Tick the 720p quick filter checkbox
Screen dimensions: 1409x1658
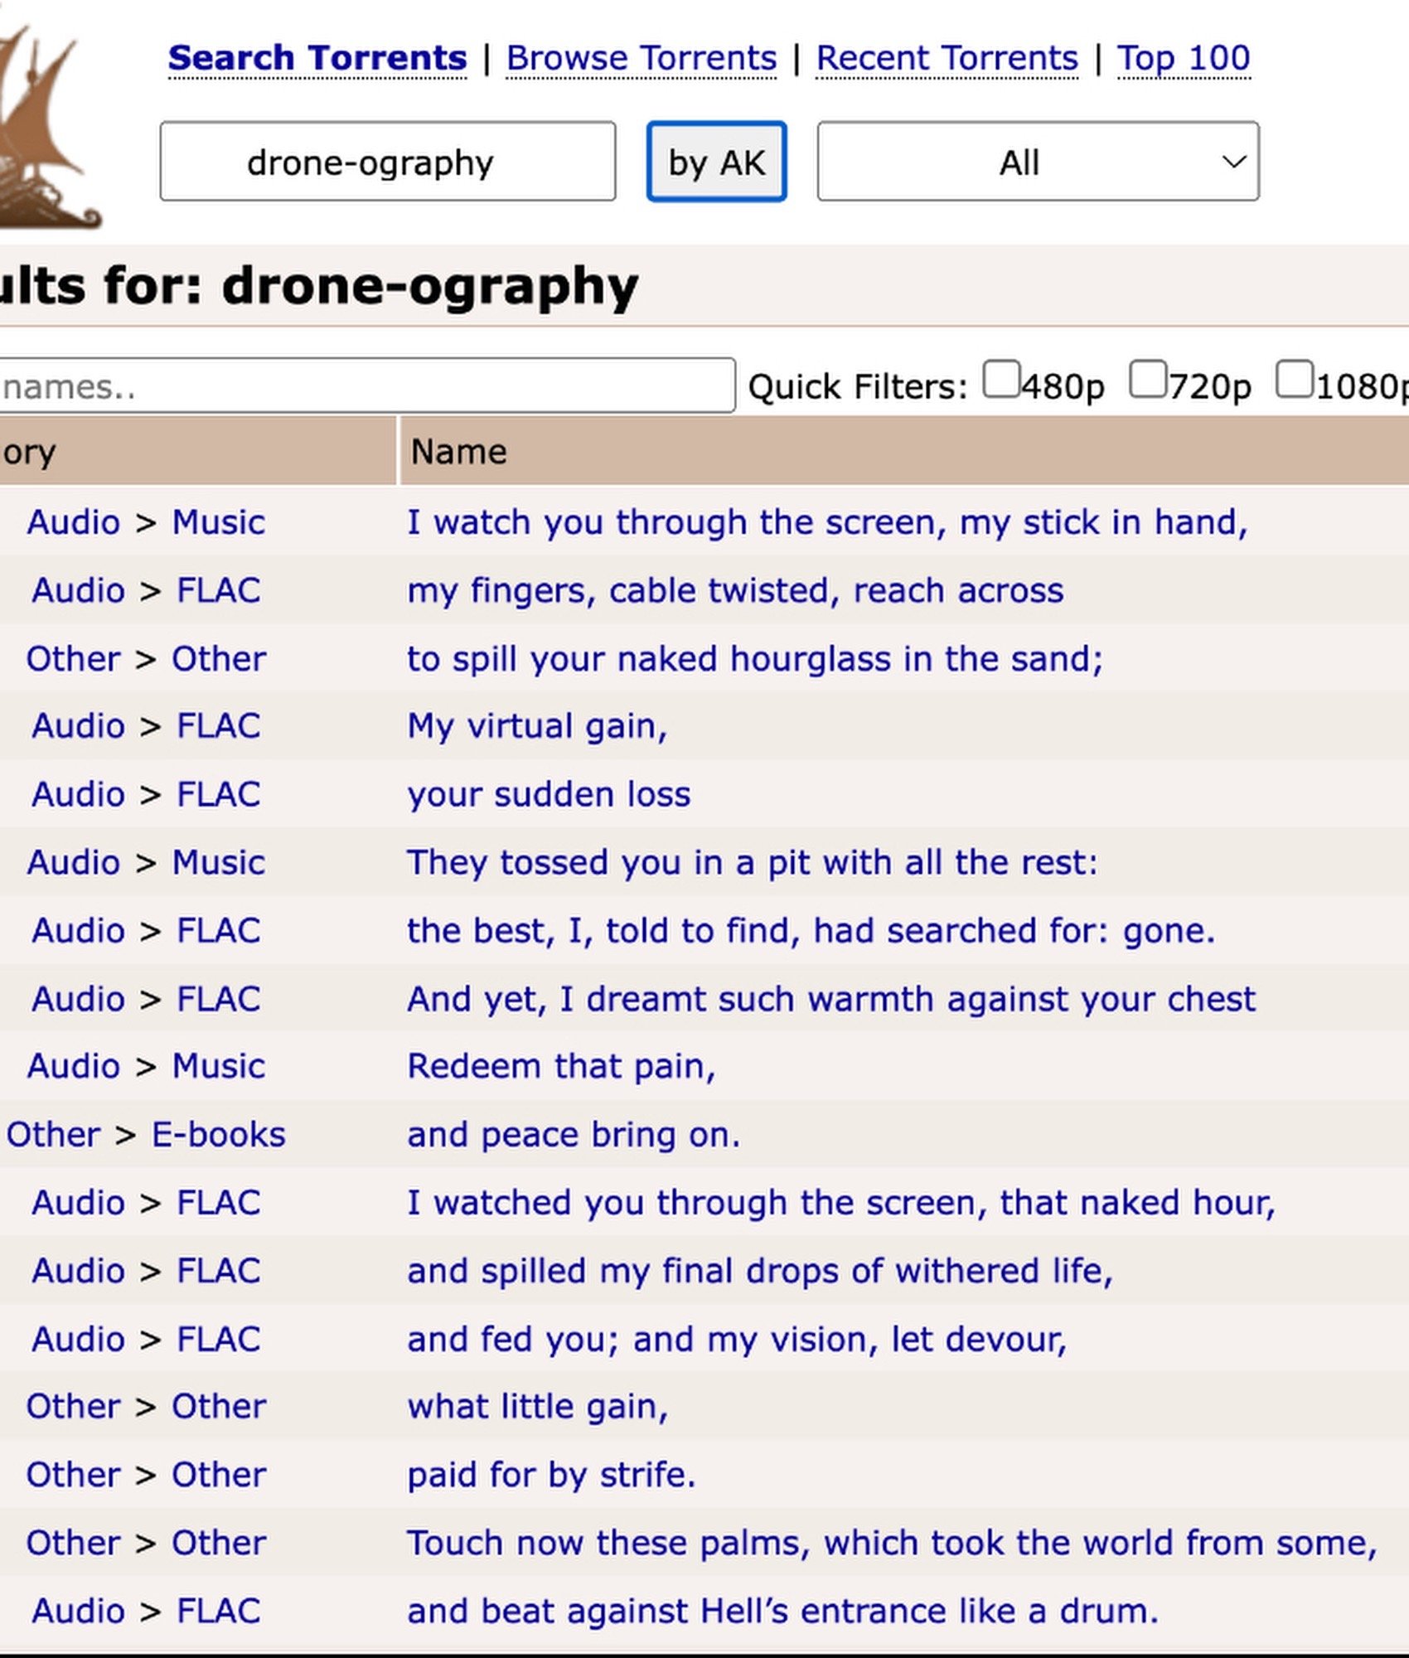(x=1148, y=380)
